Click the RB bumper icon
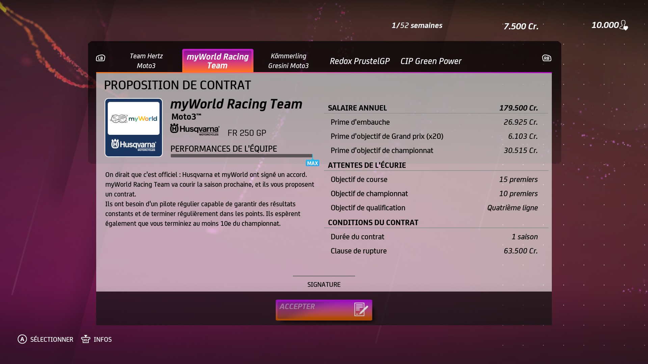This screenshot has height=364, width=648. 546,58
